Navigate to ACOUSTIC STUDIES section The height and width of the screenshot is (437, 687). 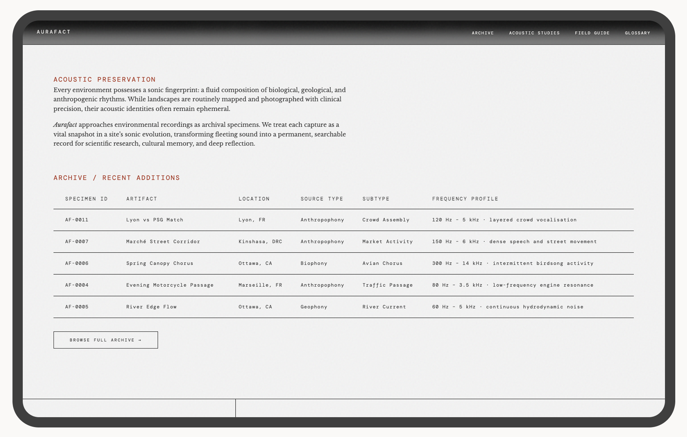[x=534, y=33]
